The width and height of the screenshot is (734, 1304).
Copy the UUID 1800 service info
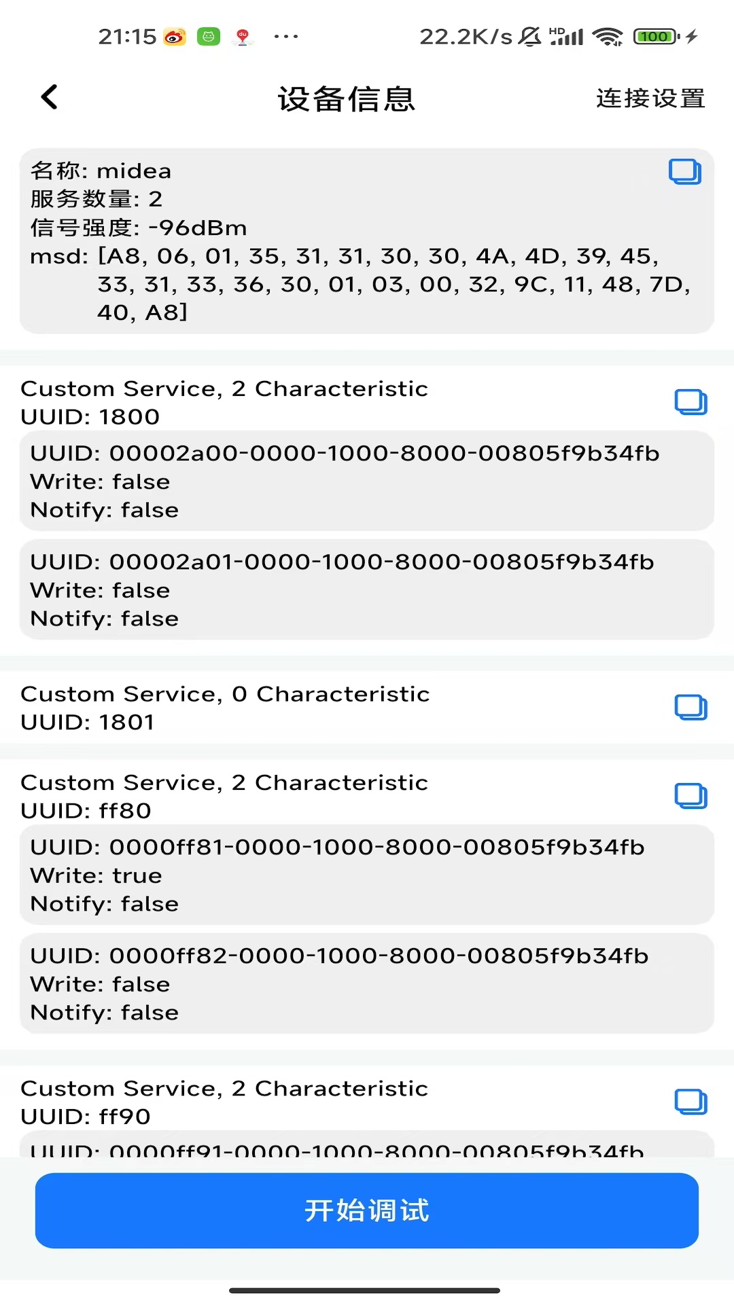[691, 402]
